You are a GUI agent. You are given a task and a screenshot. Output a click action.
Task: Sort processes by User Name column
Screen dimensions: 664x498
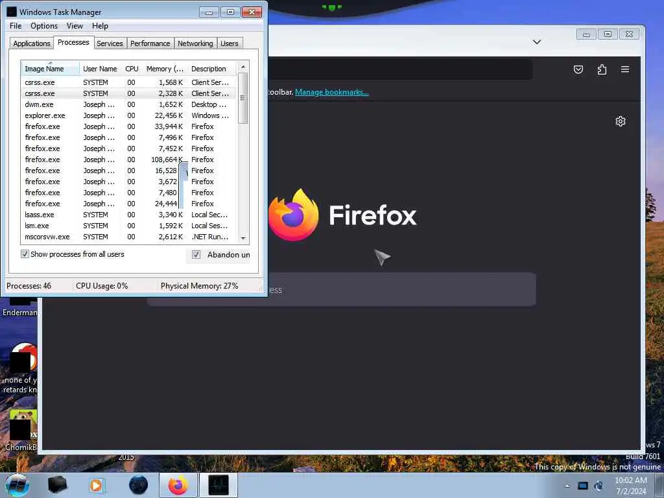tap(101, 69)
